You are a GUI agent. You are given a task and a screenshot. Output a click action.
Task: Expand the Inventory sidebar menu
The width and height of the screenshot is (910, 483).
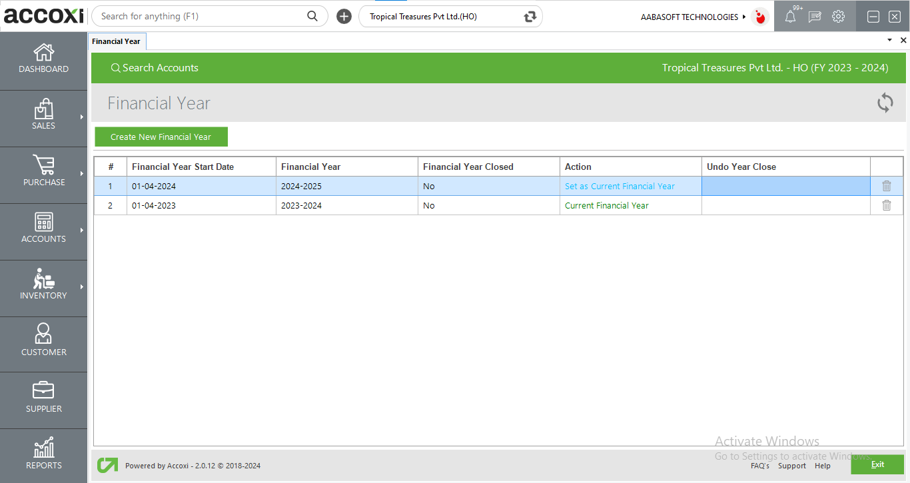(43, 284)
